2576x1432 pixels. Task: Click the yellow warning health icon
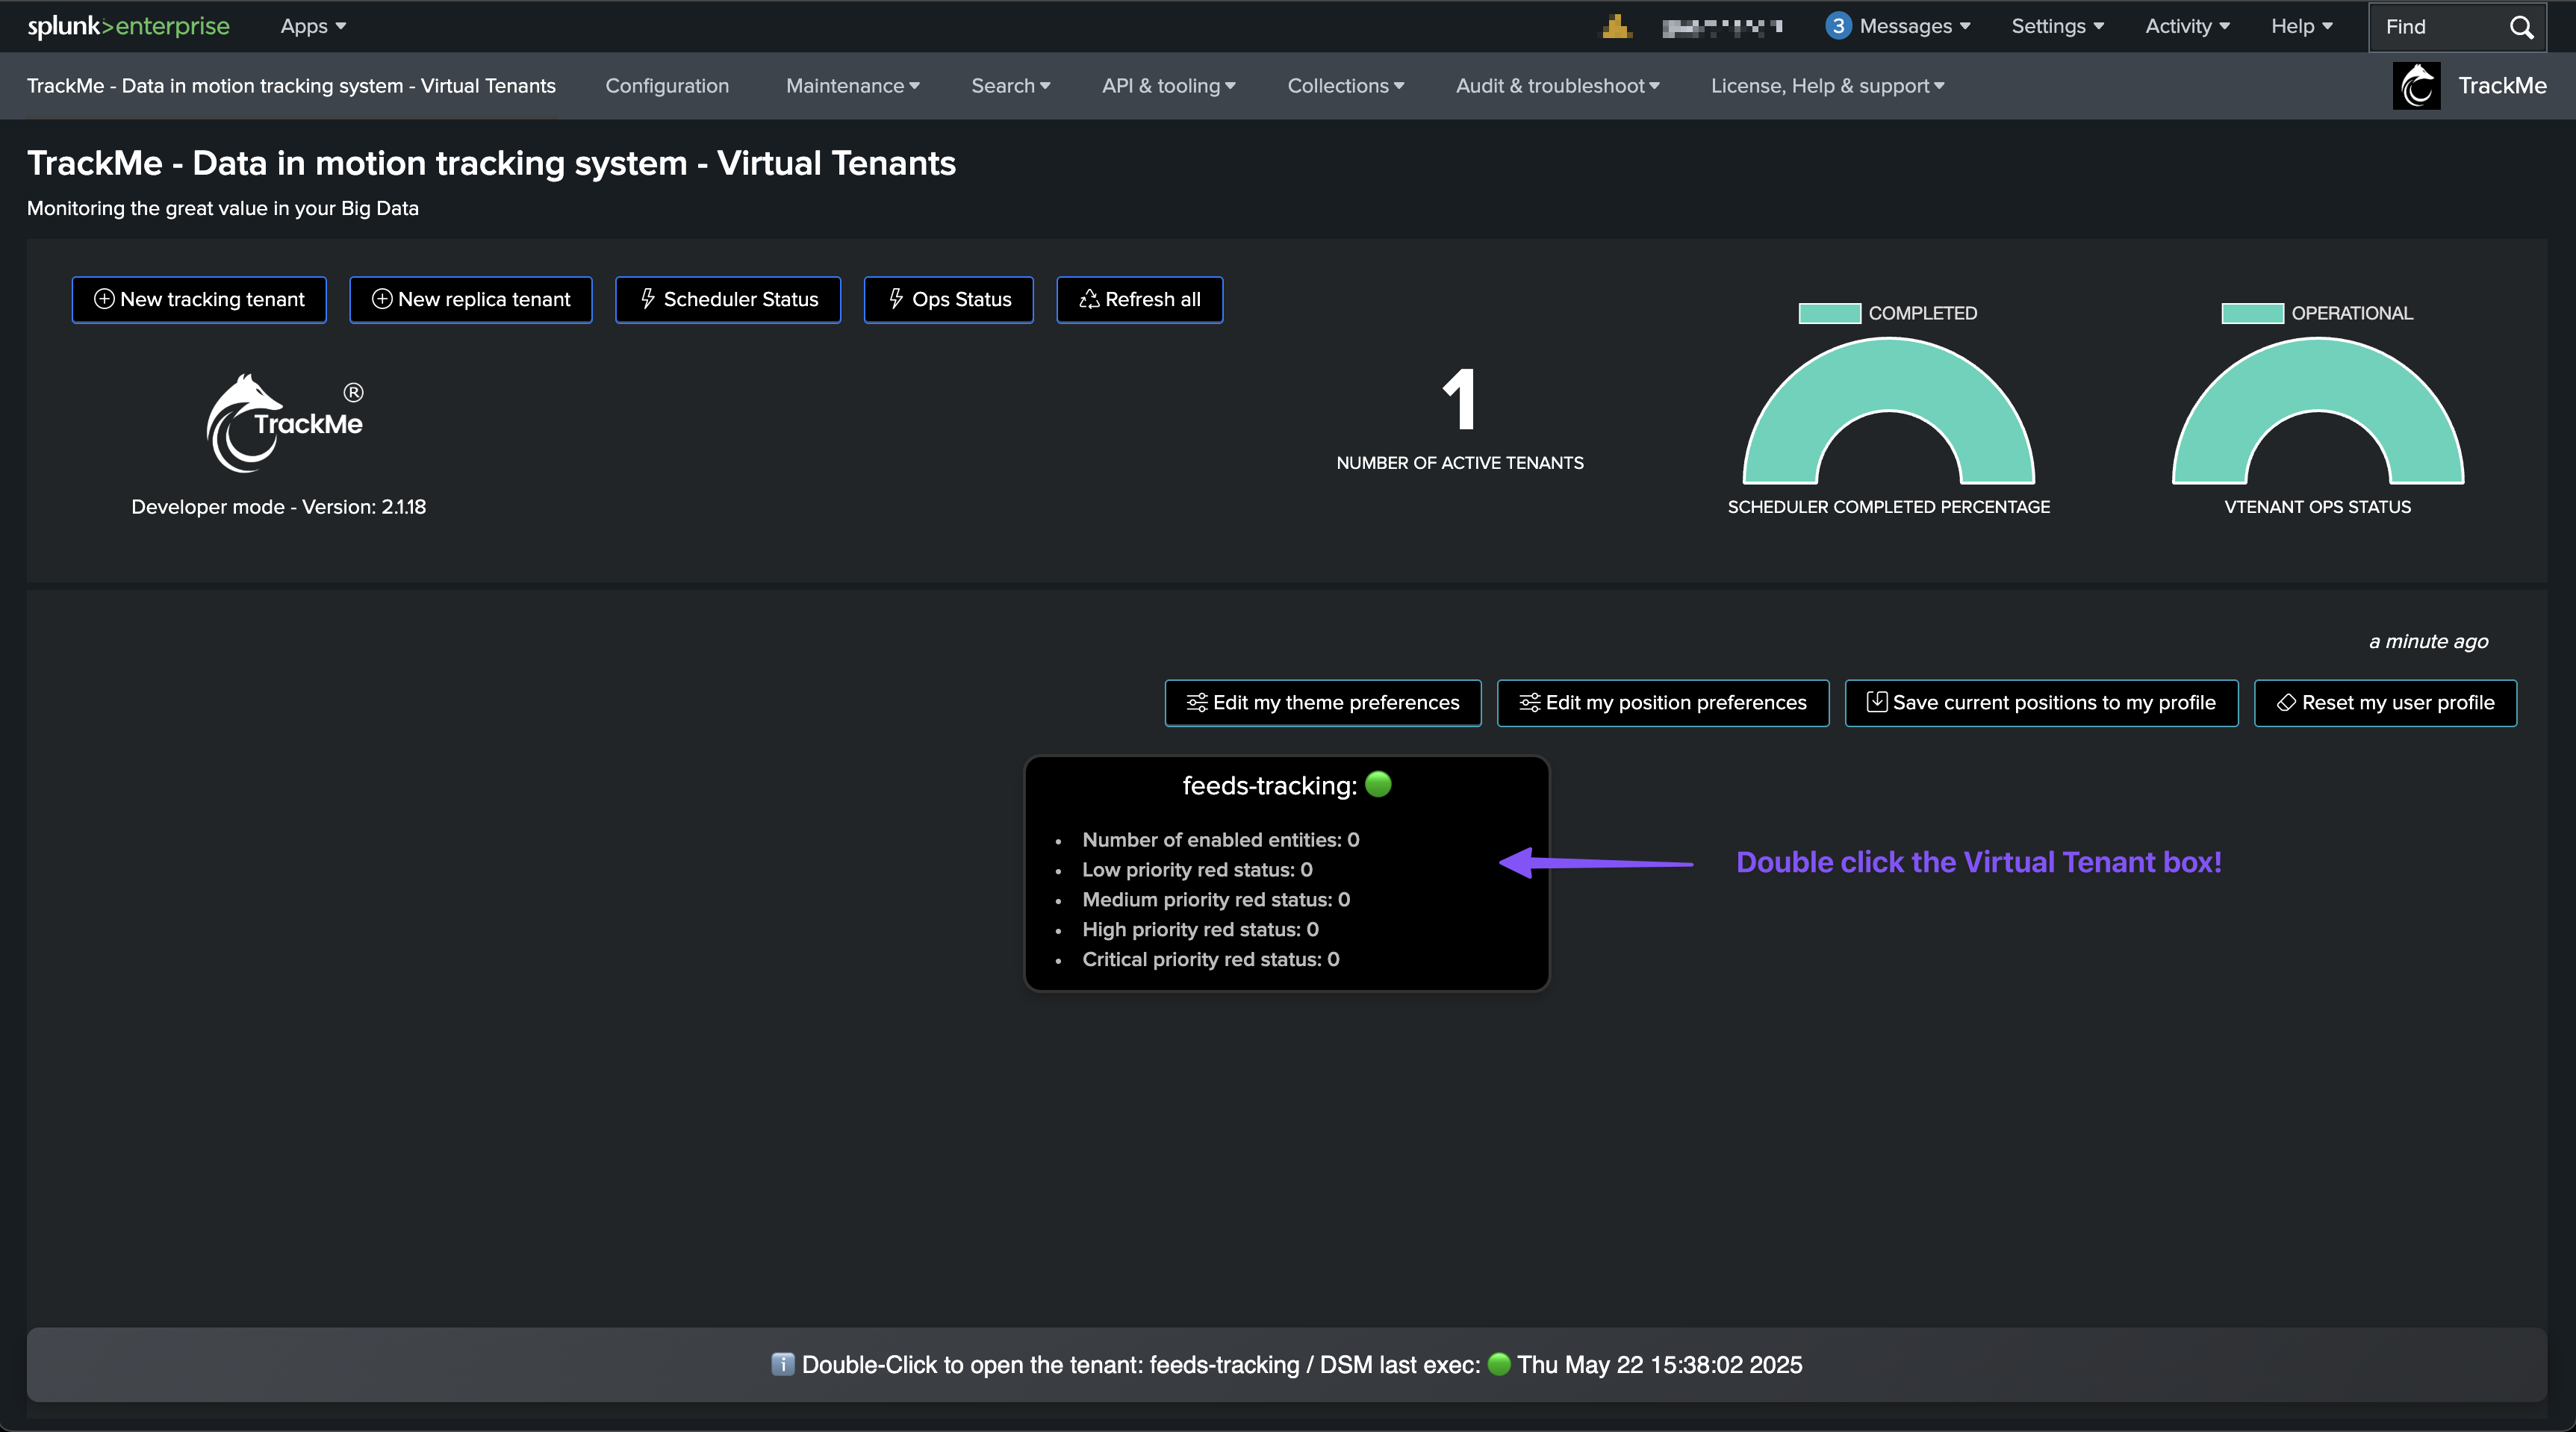pyautogui.click(x=1616, y=27)
